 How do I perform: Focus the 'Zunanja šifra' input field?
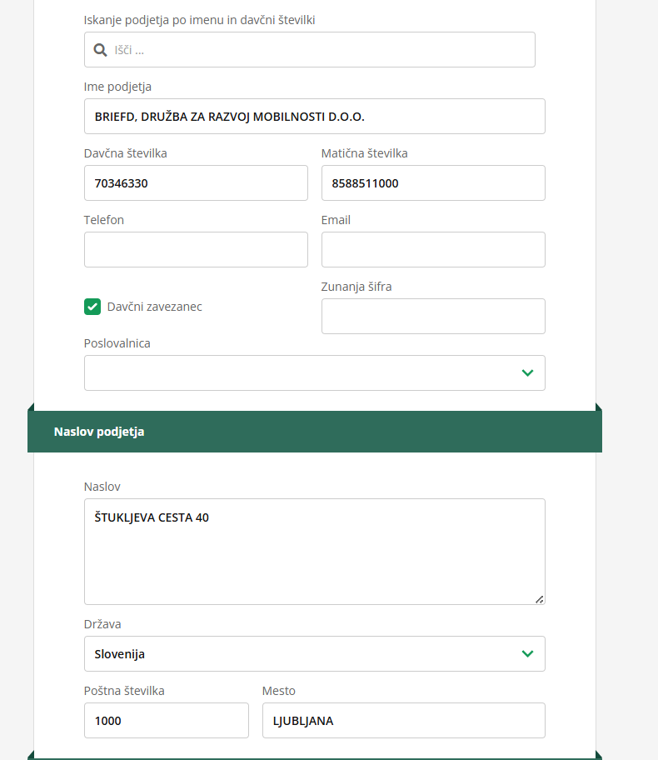coord(433,317)
